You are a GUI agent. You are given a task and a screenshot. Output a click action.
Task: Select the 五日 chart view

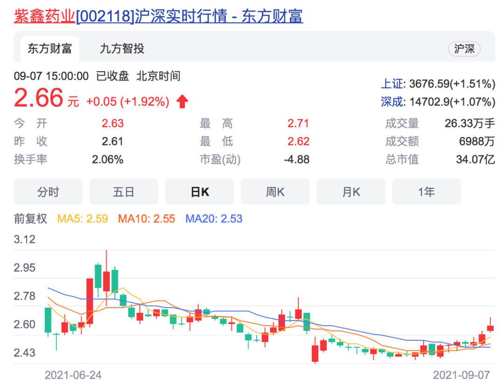pos(124,192)
